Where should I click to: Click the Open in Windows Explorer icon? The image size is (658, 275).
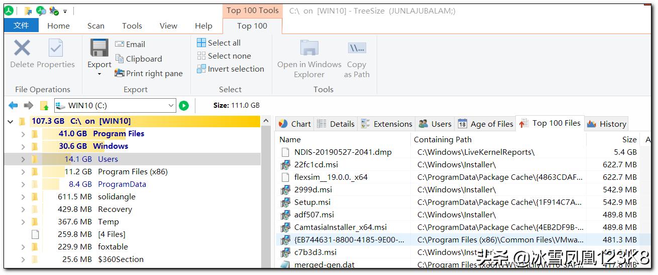pos(309,49)
